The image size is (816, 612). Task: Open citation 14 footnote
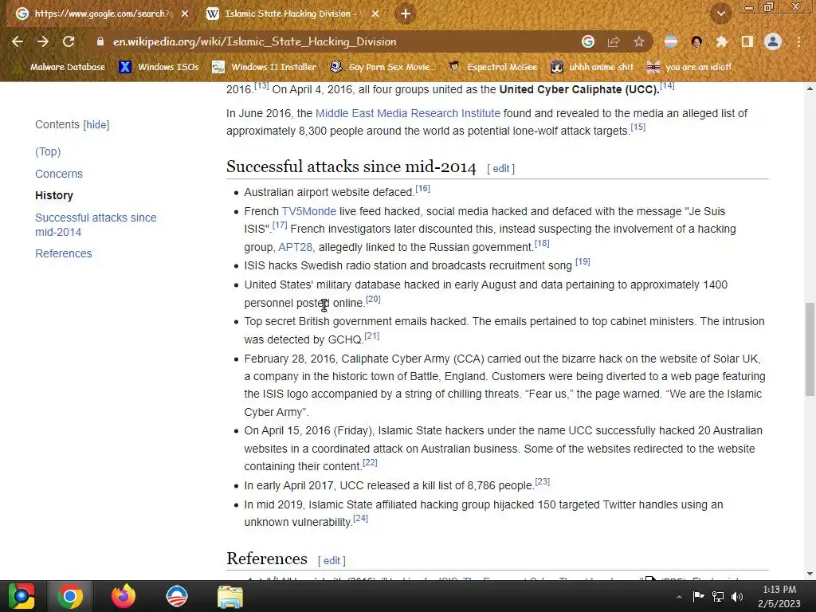click(667, 85)
